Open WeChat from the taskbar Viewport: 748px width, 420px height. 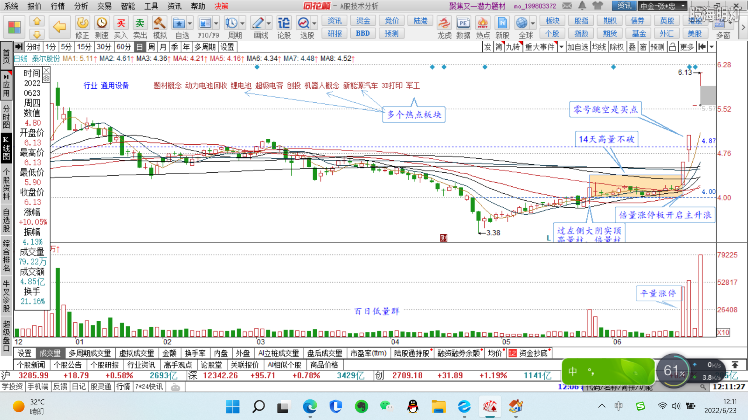386,407
